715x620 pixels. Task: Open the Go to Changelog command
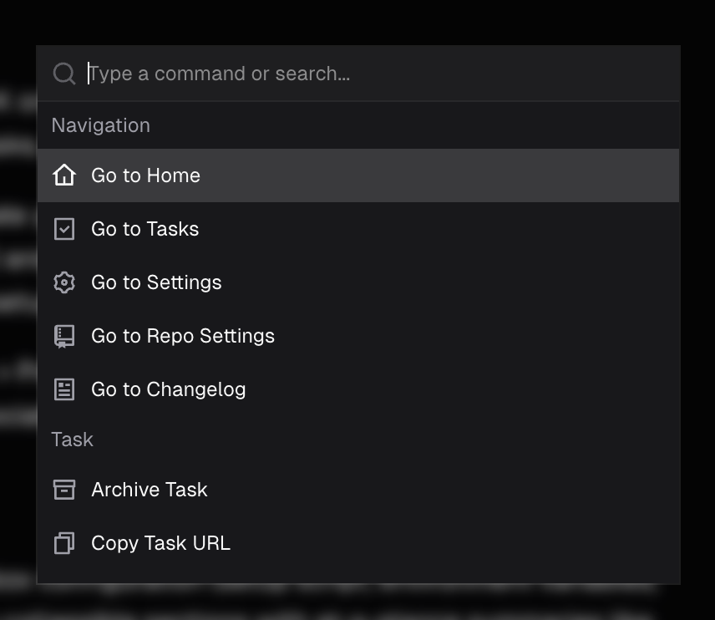[x=168, y=389]
